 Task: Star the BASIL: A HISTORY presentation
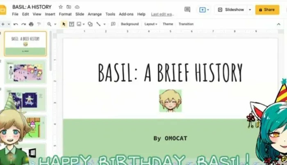pyautogui.click(x=61, y=7)
